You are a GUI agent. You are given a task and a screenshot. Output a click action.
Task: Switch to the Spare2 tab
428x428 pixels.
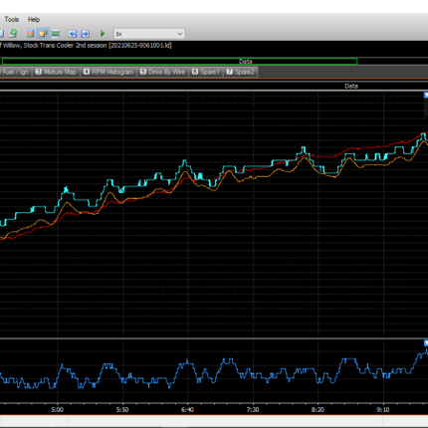240,72
